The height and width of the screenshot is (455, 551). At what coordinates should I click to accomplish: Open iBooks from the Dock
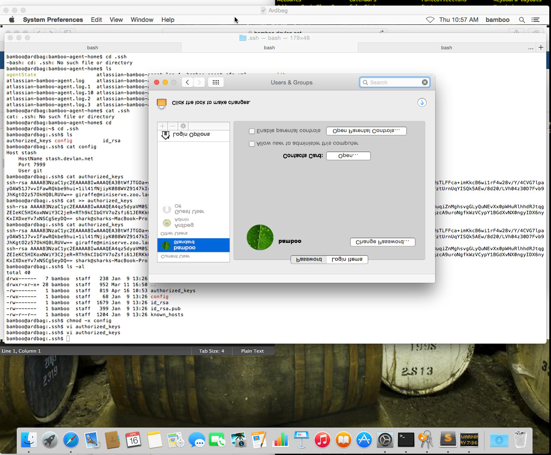pyautogui.click(x=343, y=440)
